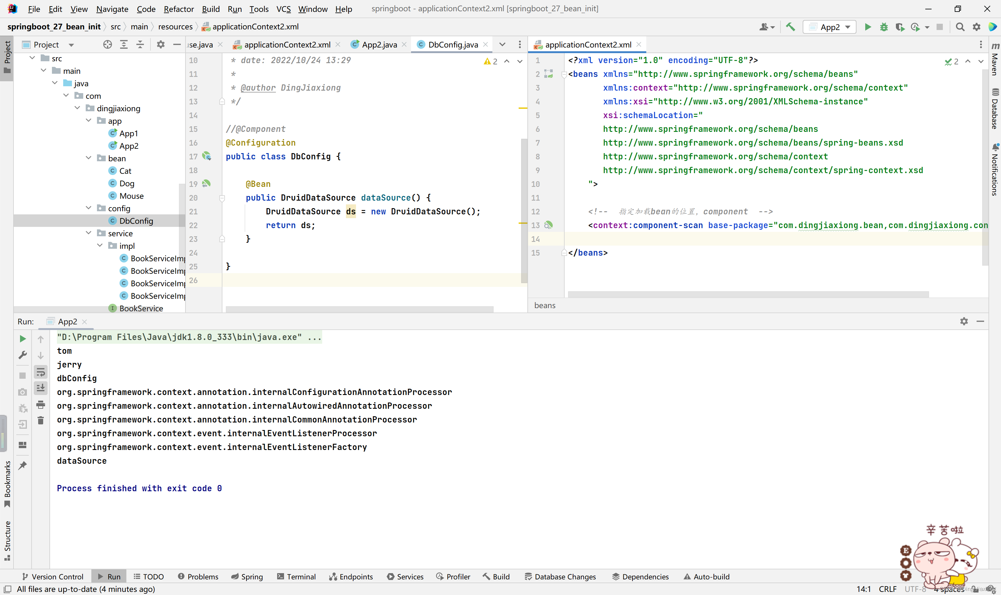Close the DbConfig.java tab
This screenshot has width=1001, height=595.
coord(486,44)
